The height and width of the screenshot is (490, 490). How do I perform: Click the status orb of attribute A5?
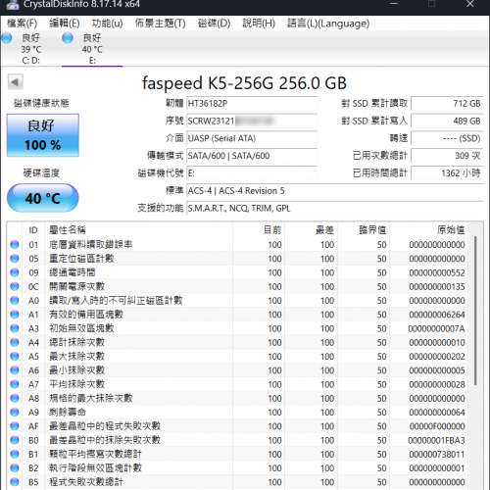(x=15, y=357)
